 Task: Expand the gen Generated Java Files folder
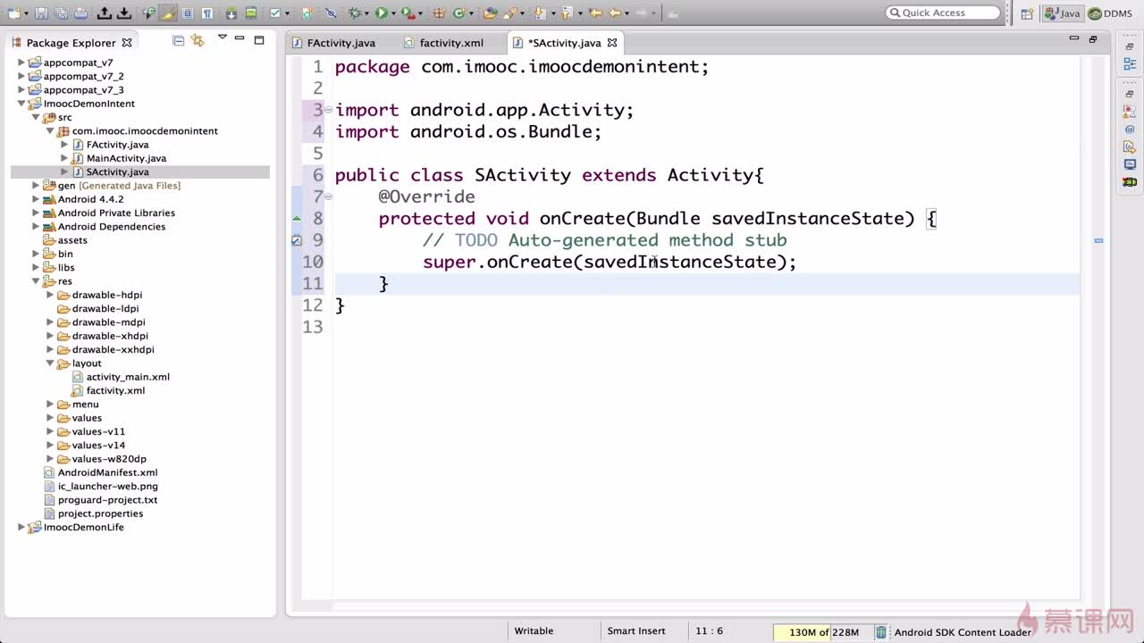(x=37, y=186)
